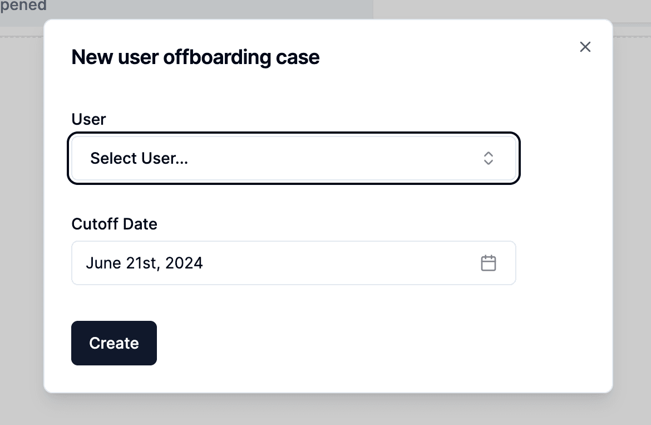Click the "June 21st, 2024" date text
The image size is (651, 425).
pos(144,263)
